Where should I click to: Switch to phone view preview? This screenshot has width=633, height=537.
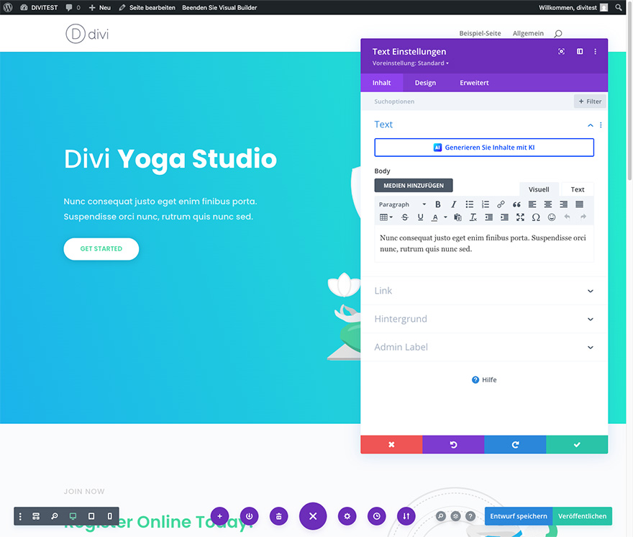click(109, 516)
